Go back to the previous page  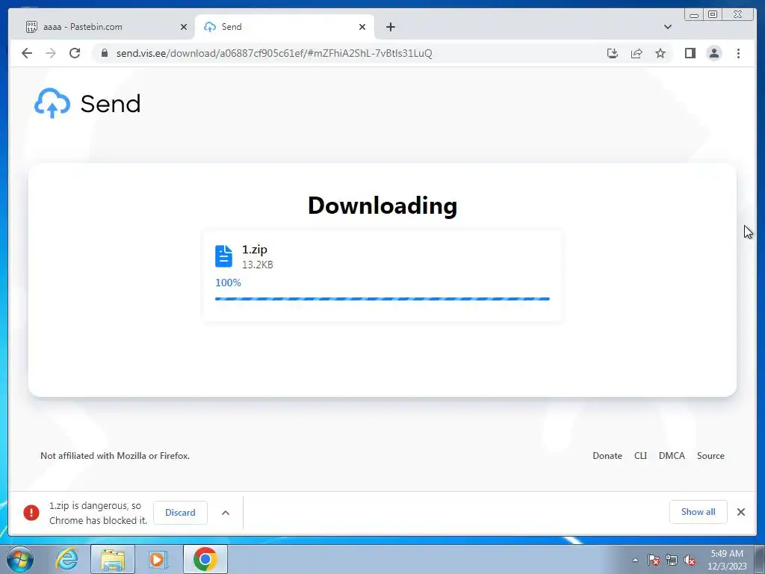coord(27,53)
